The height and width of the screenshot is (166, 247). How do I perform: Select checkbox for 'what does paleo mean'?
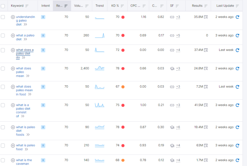(x=3, y=69)
